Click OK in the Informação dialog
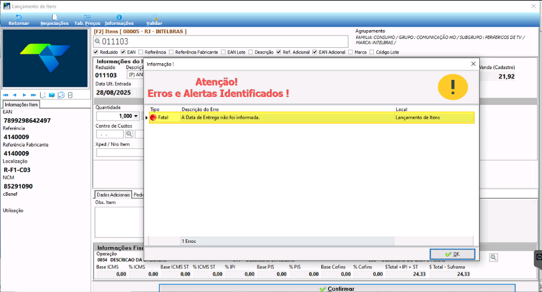The height and width of the screenshot is (292, 542). pos(453,254)
